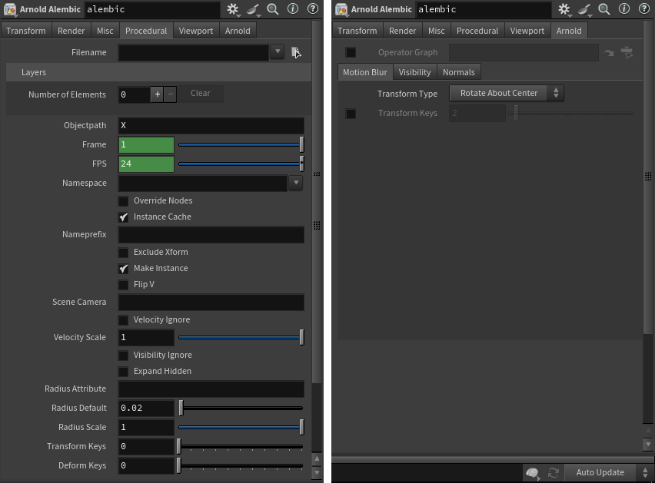Uncheck the Make Instance checkbox

click(123, 269)
